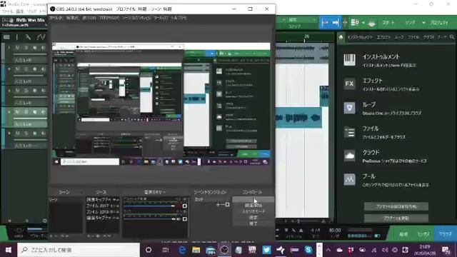457x257 pixels.
Task: Open the Song (ソング) dropdown arrow
Action: (423, 23)
